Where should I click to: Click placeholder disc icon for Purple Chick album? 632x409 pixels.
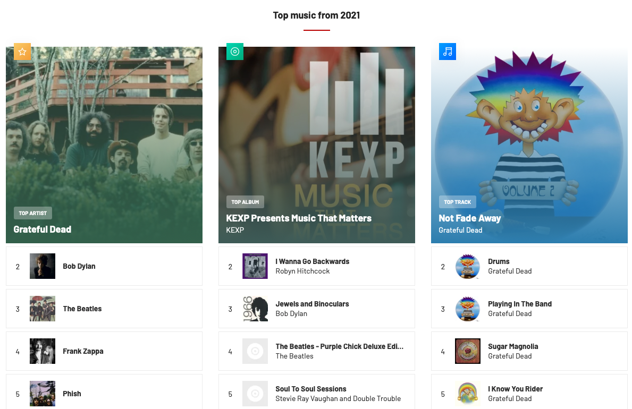click(x=255, y=352)
